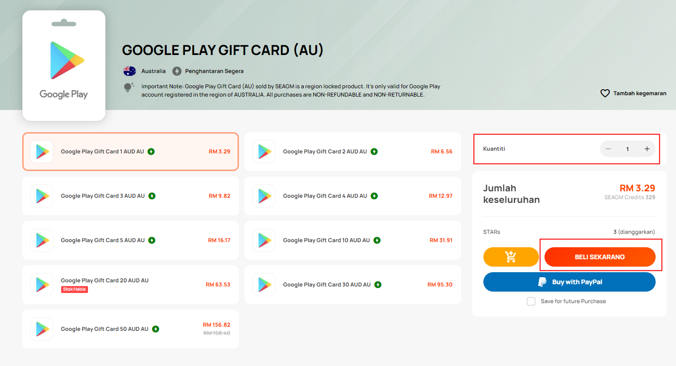Select Google Play Gift Card 2 AUD AU
Viewport: 676px width, 366px height.
click(353, 152)
